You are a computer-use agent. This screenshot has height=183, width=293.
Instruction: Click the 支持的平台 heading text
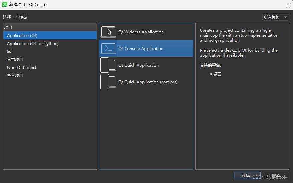(211, 65)
